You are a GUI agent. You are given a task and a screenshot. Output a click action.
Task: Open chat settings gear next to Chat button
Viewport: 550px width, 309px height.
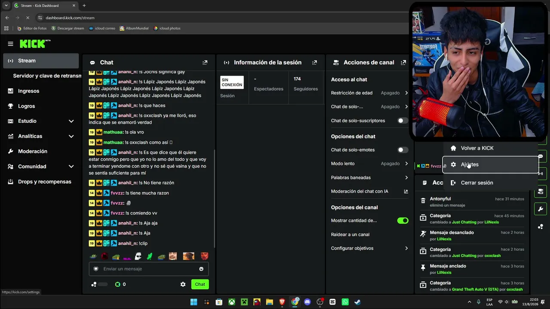click(x=183, y=284)
